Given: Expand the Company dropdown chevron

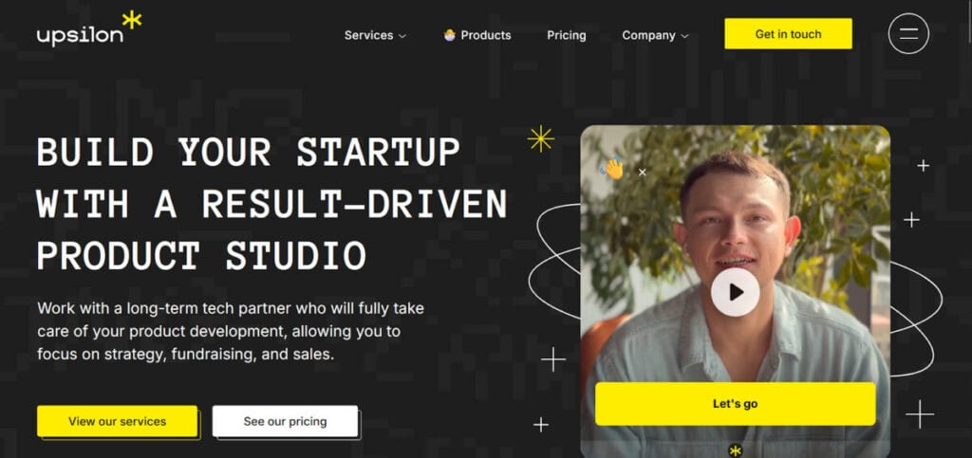Looking at the screenshot, I should 685,36.
